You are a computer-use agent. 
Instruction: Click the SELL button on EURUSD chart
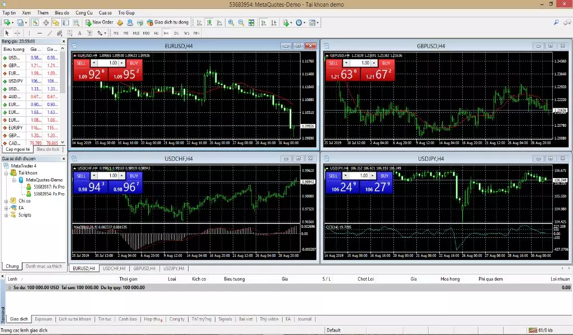point(82,63)
